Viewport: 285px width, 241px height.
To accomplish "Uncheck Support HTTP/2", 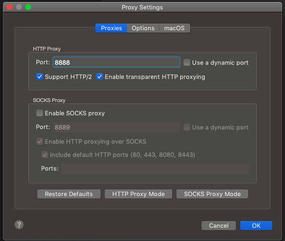I will (40, 77).
